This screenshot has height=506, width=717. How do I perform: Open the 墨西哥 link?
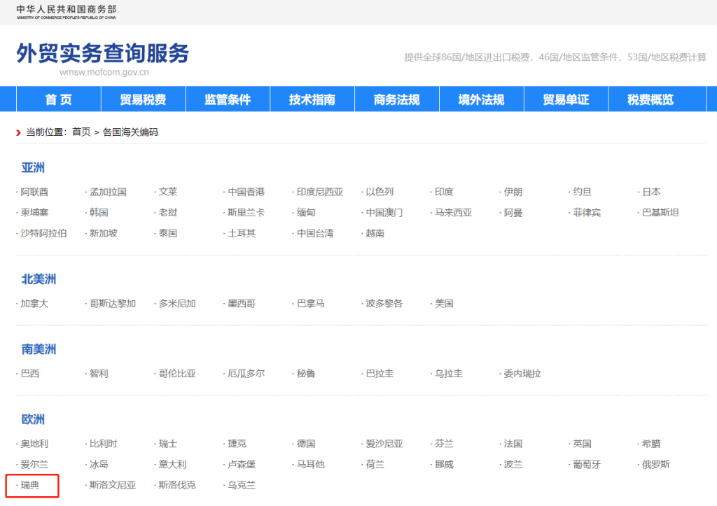[x=242, y=304]
